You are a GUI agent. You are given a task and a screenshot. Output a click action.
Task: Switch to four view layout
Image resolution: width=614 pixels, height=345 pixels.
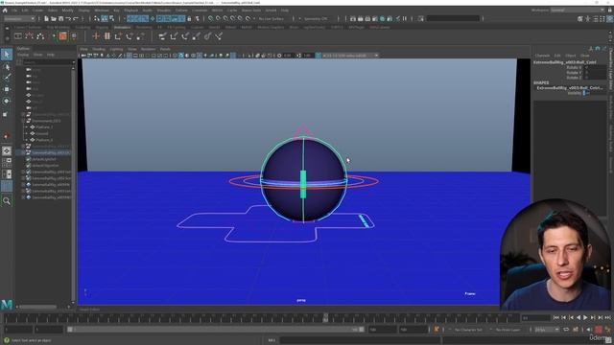(x=7, y=162)
